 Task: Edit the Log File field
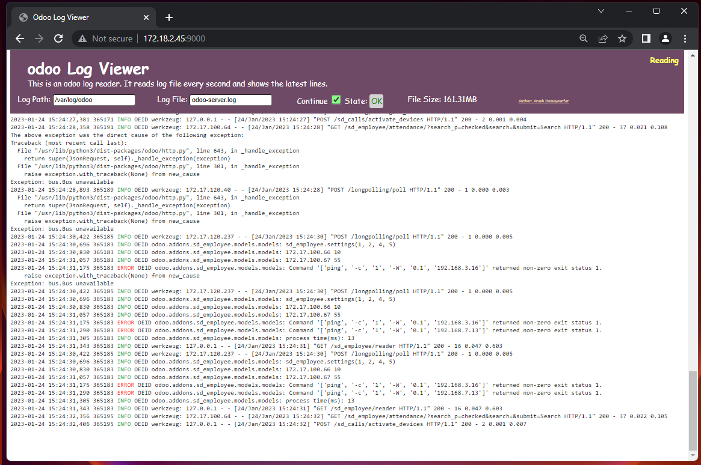[x=230, y=100]
